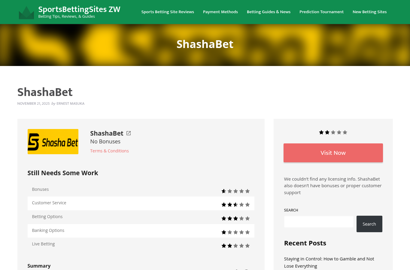Viewport: 410px width, 270px height.
Task: Click the November 21, 2025 date
Action: (33, 103)
